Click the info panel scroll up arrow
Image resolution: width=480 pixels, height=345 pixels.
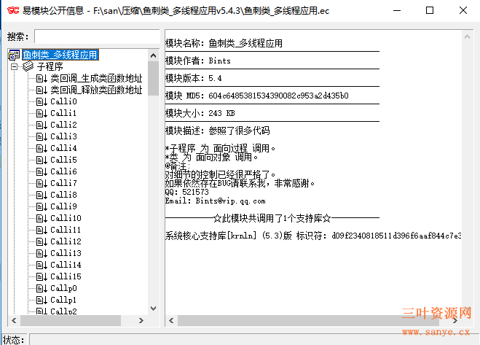tap(467, 36)
